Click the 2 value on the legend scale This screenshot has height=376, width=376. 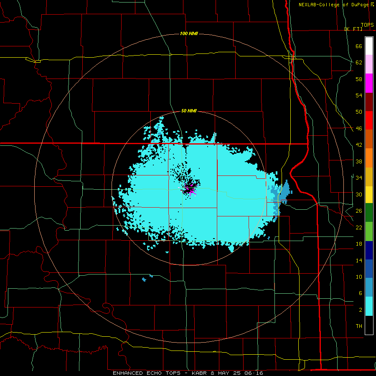360,310
